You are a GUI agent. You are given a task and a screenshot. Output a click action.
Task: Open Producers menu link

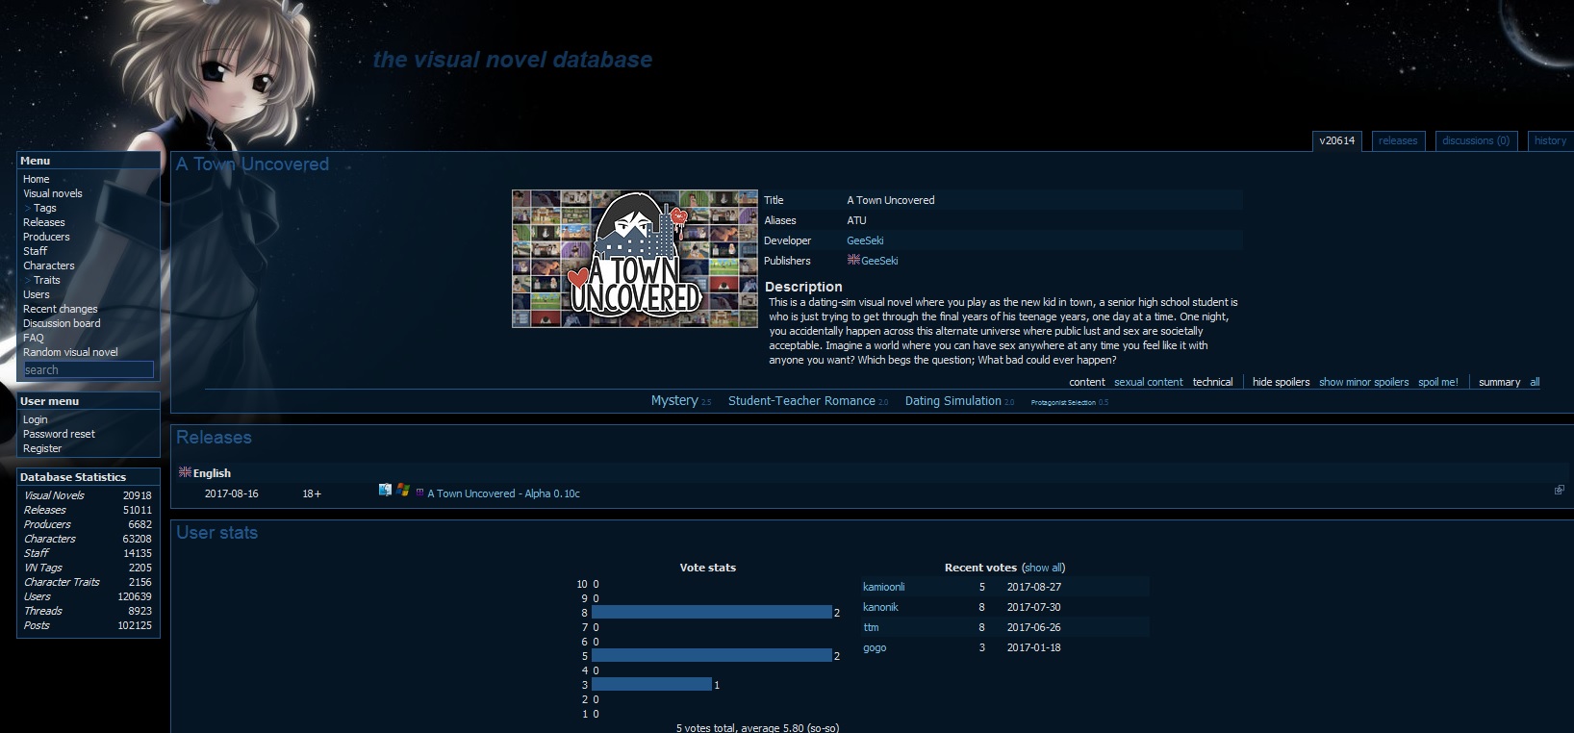pyautogui.click(x=46, y=237)
